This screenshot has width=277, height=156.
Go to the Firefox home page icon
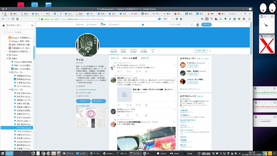(x=17, y=19)
